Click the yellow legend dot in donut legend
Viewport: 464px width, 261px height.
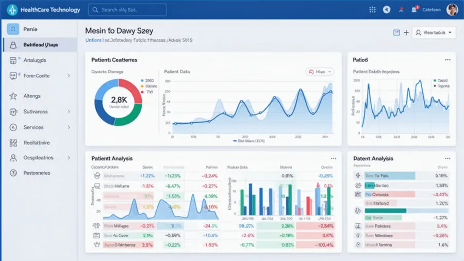tap(142, 86)
